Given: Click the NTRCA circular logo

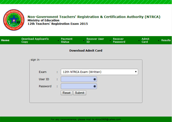Looking at the screenshot, I should point(14,20).
